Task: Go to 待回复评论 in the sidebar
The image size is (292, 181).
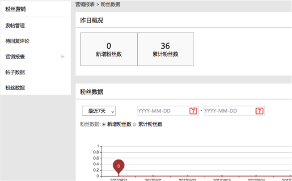Action: (17, 41)
